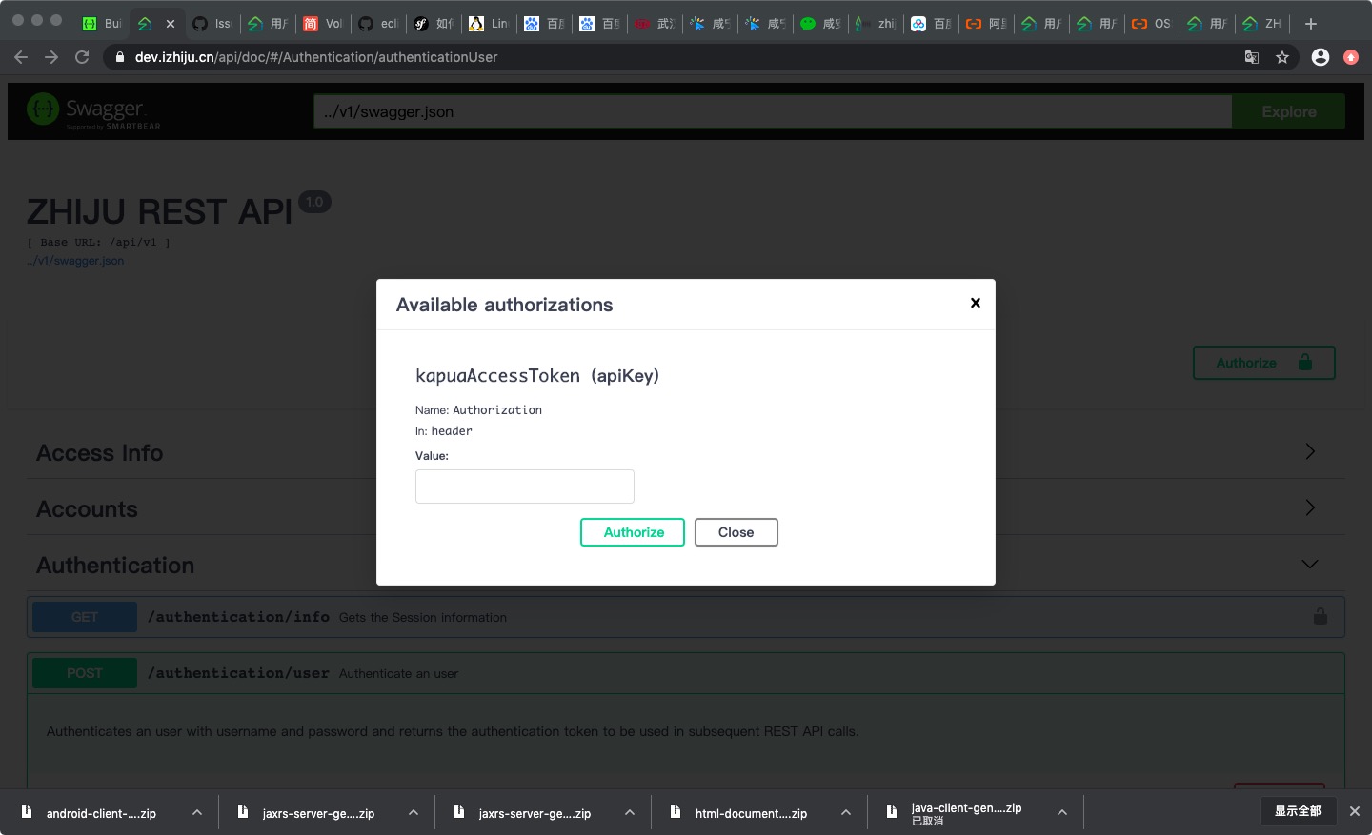
Task: Click the Explore button
Action: point(1288,111)
